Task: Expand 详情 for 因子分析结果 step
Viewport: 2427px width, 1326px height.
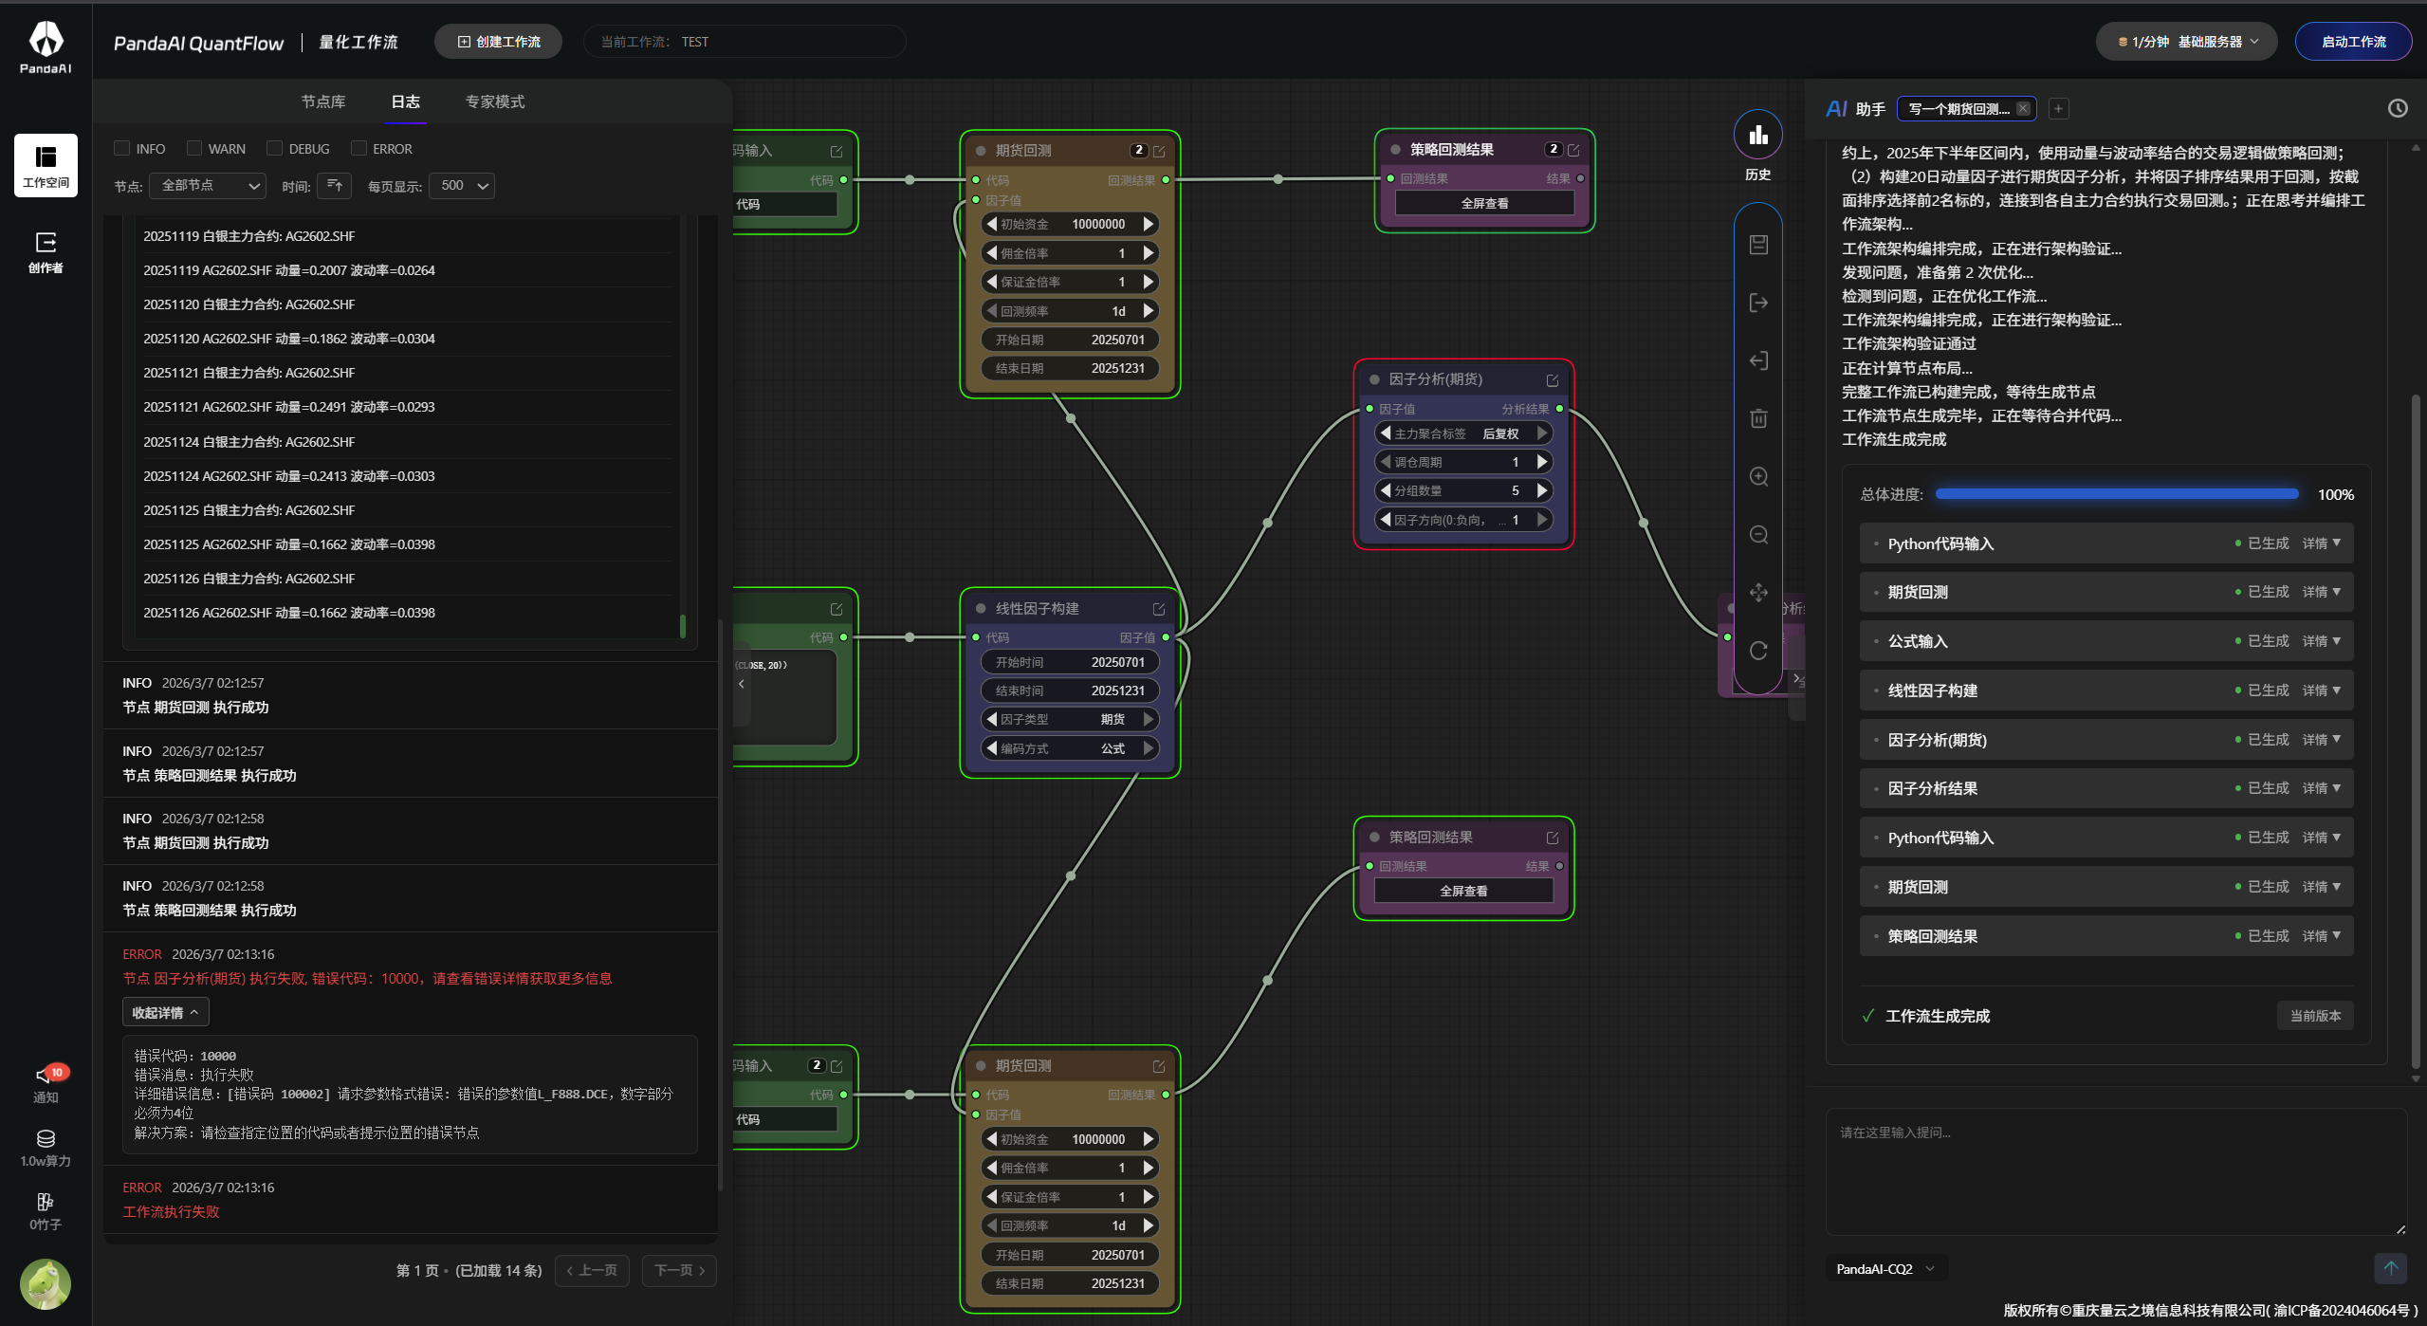Action: click(x=2321, y=788)
